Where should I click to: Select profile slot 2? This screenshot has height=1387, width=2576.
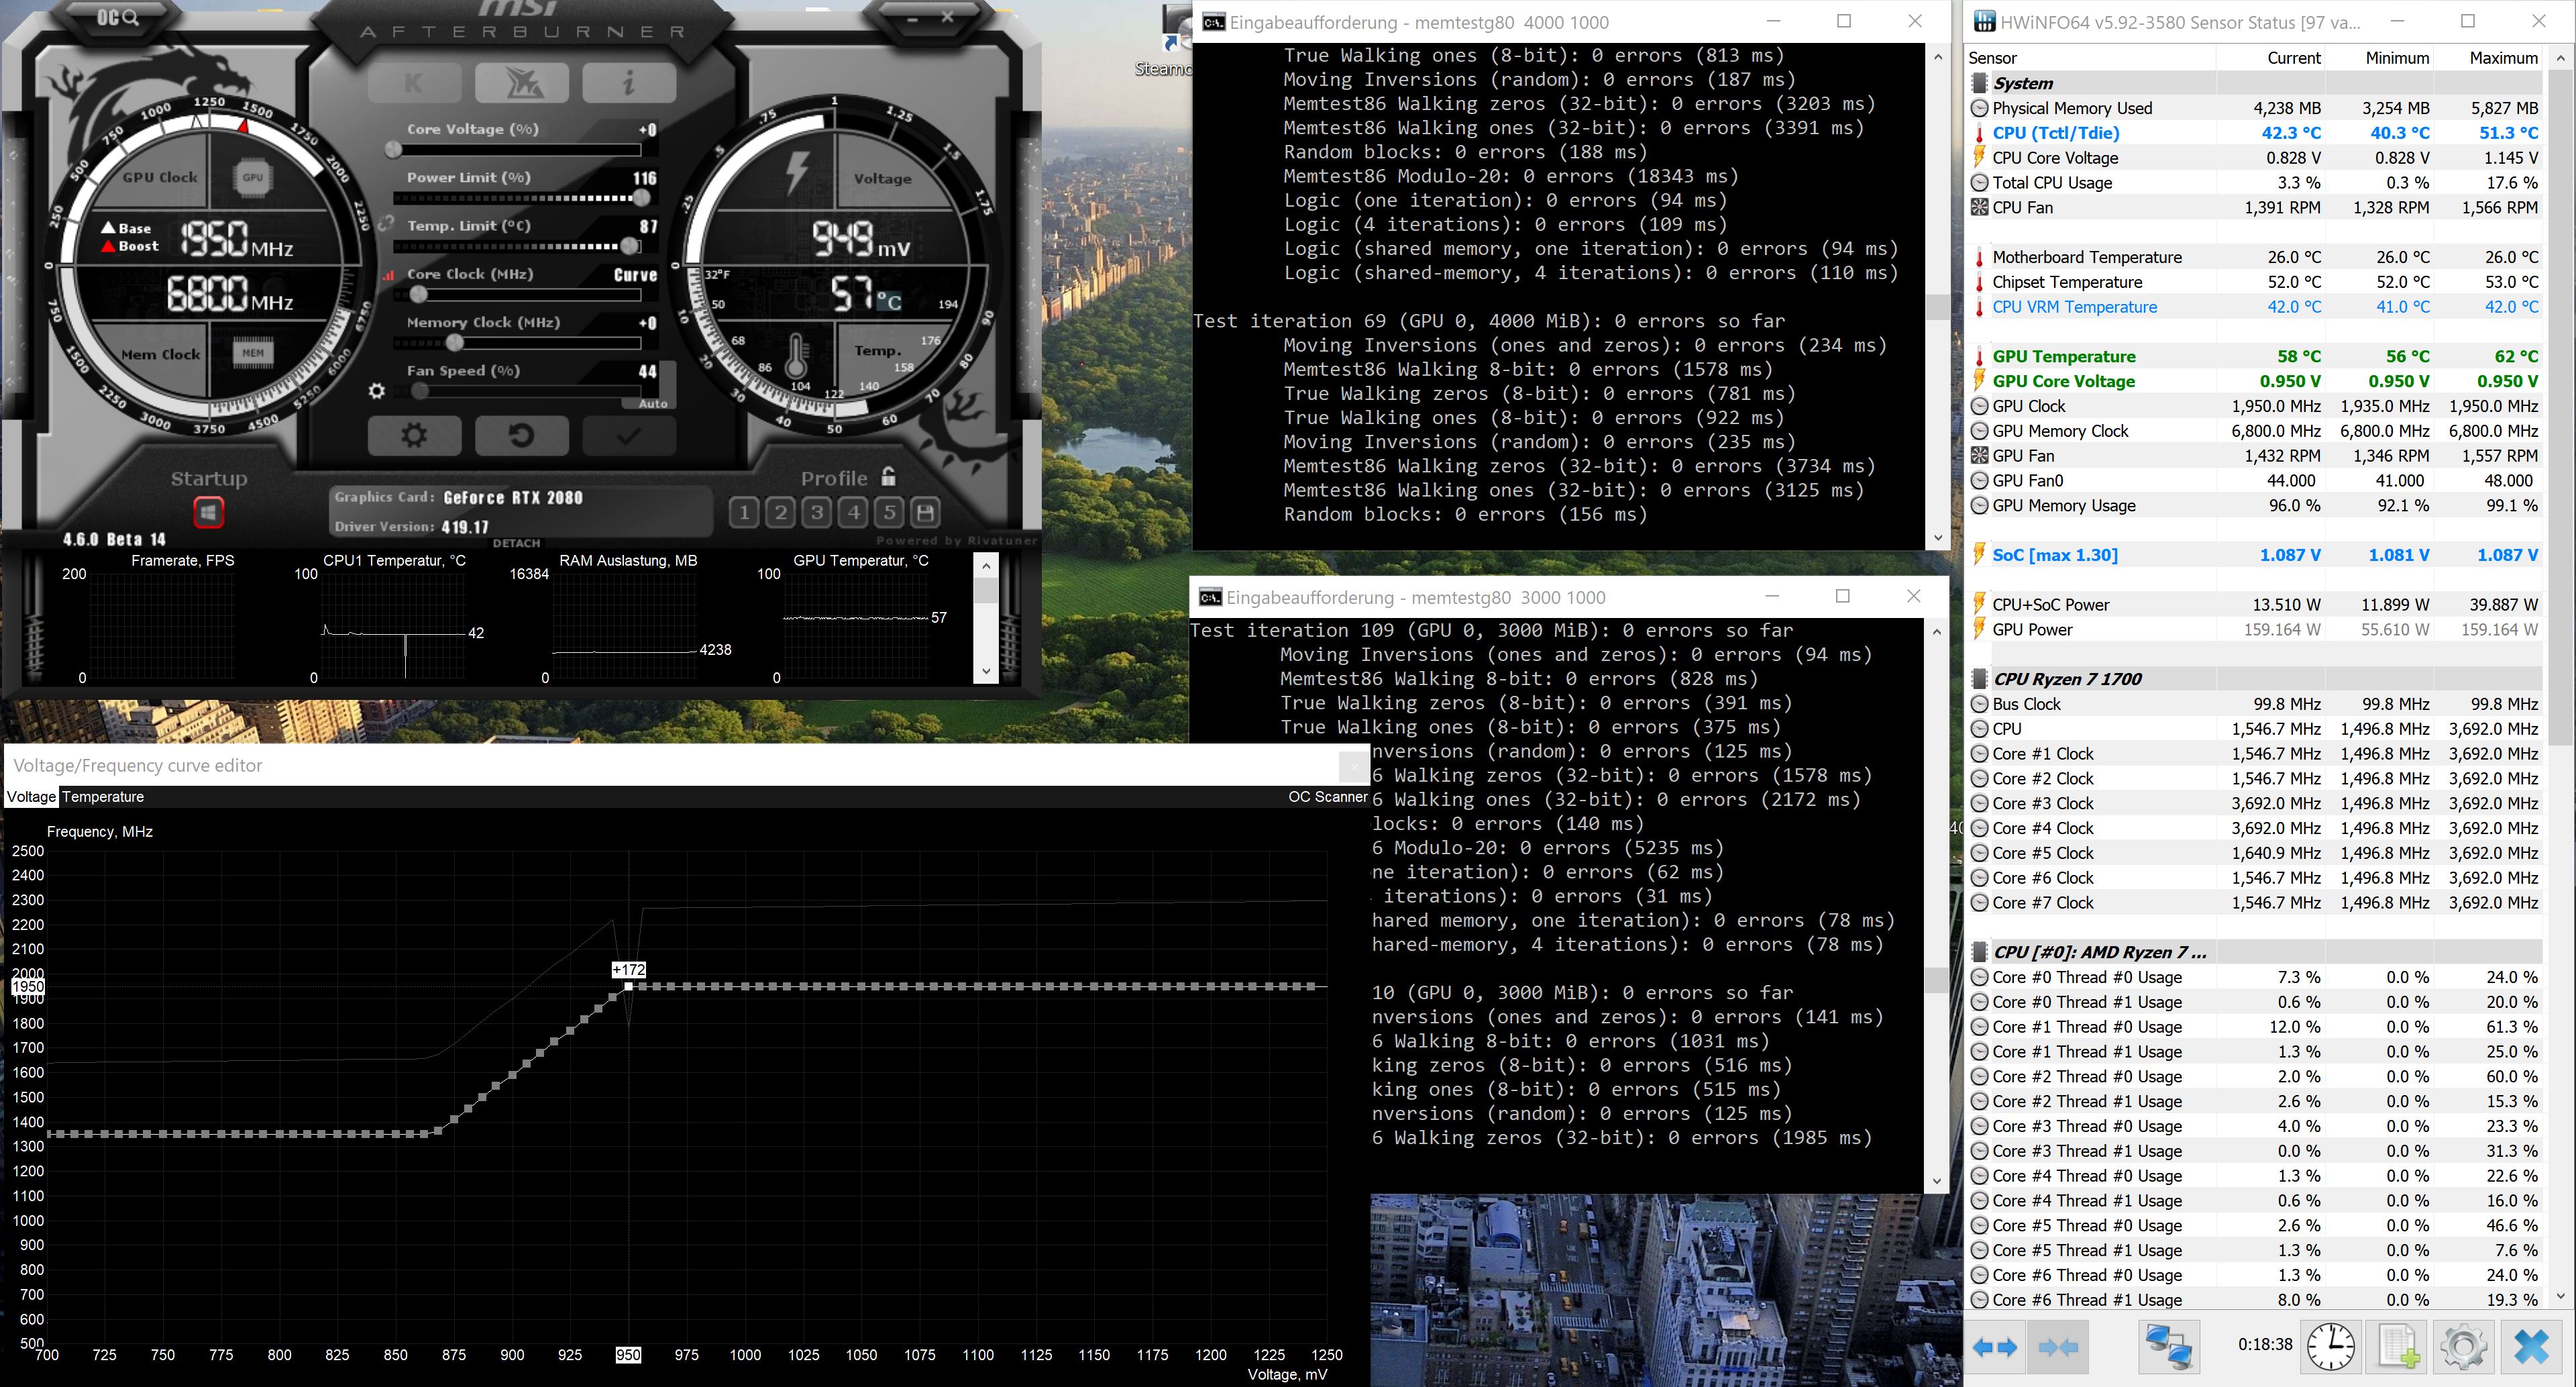[x=780, y=513]
